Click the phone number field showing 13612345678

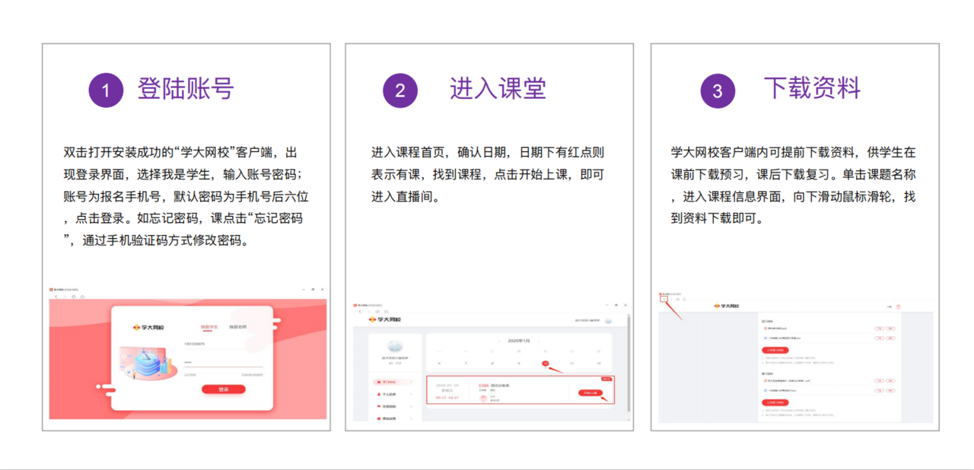click(x=224, y=344)
